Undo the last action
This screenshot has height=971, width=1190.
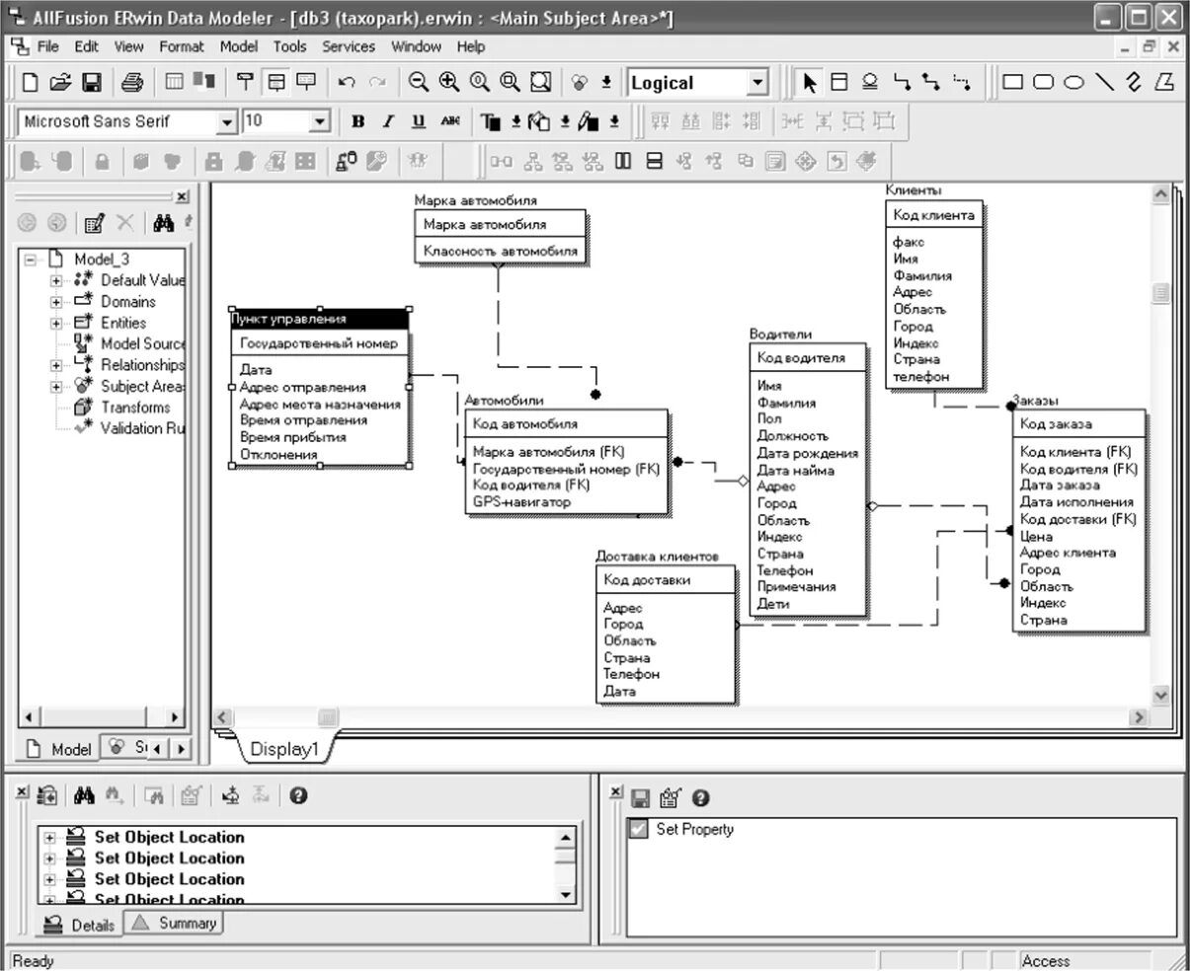(x=347, y=83)
